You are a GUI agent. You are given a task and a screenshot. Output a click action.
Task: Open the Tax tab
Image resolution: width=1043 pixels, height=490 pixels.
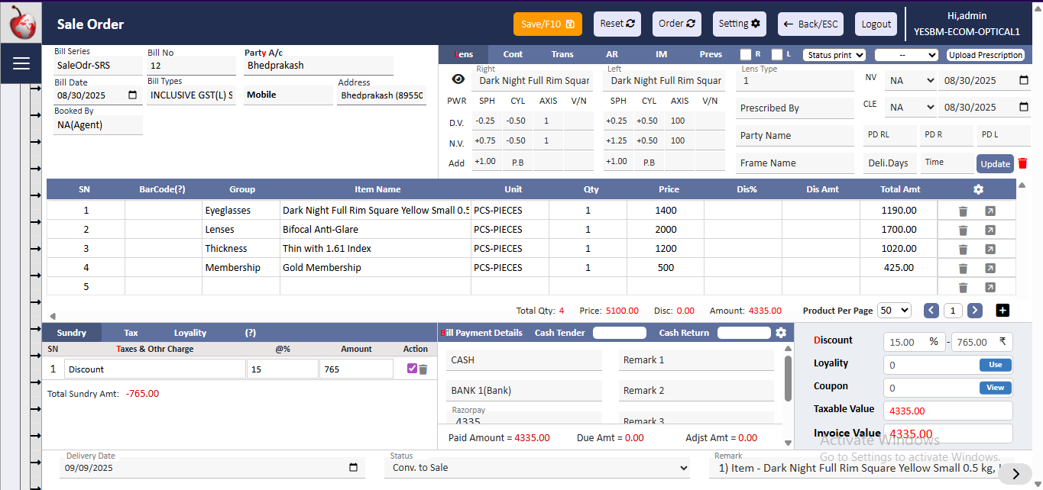click(x=131, y=333)
